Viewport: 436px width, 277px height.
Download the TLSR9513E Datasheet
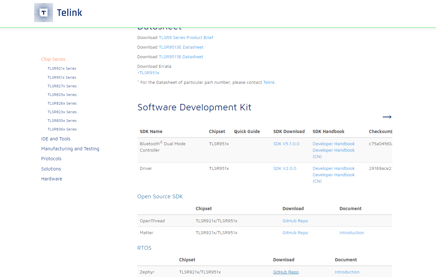click(181, 47)
